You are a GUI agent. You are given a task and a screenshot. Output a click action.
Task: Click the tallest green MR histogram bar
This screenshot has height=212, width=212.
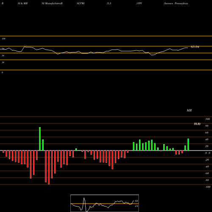tap(40, 139)
